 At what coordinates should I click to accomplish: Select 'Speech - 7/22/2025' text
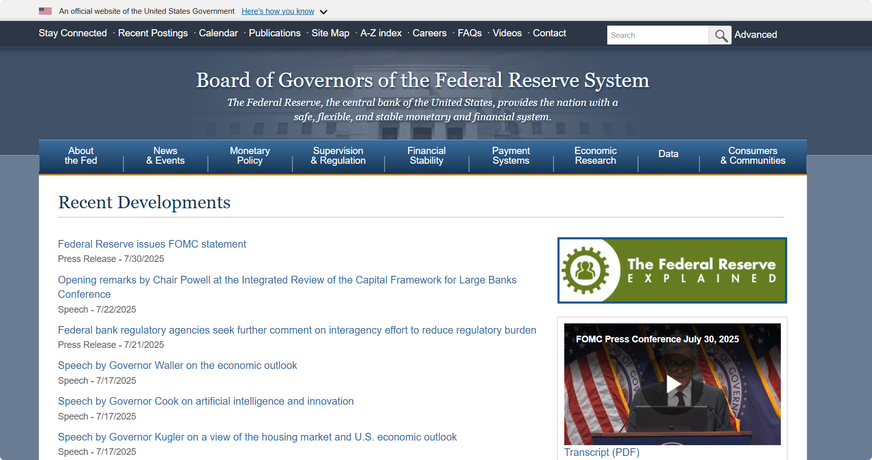click(x=97, y=310)
